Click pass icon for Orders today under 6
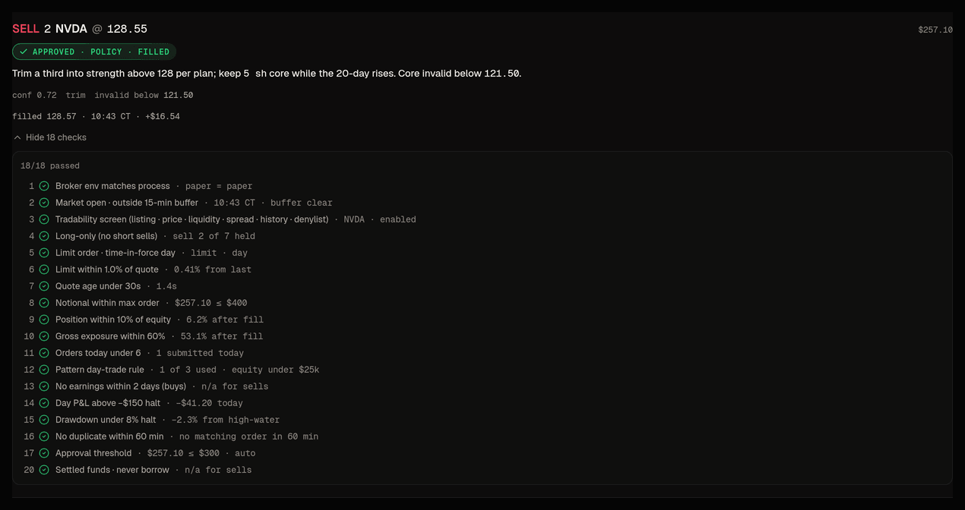Image resolution: width=965 pixels, height=510 pixels. (x=44, y=353)
